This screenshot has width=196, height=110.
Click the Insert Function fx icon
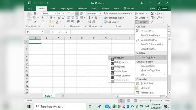click(66, 32)
